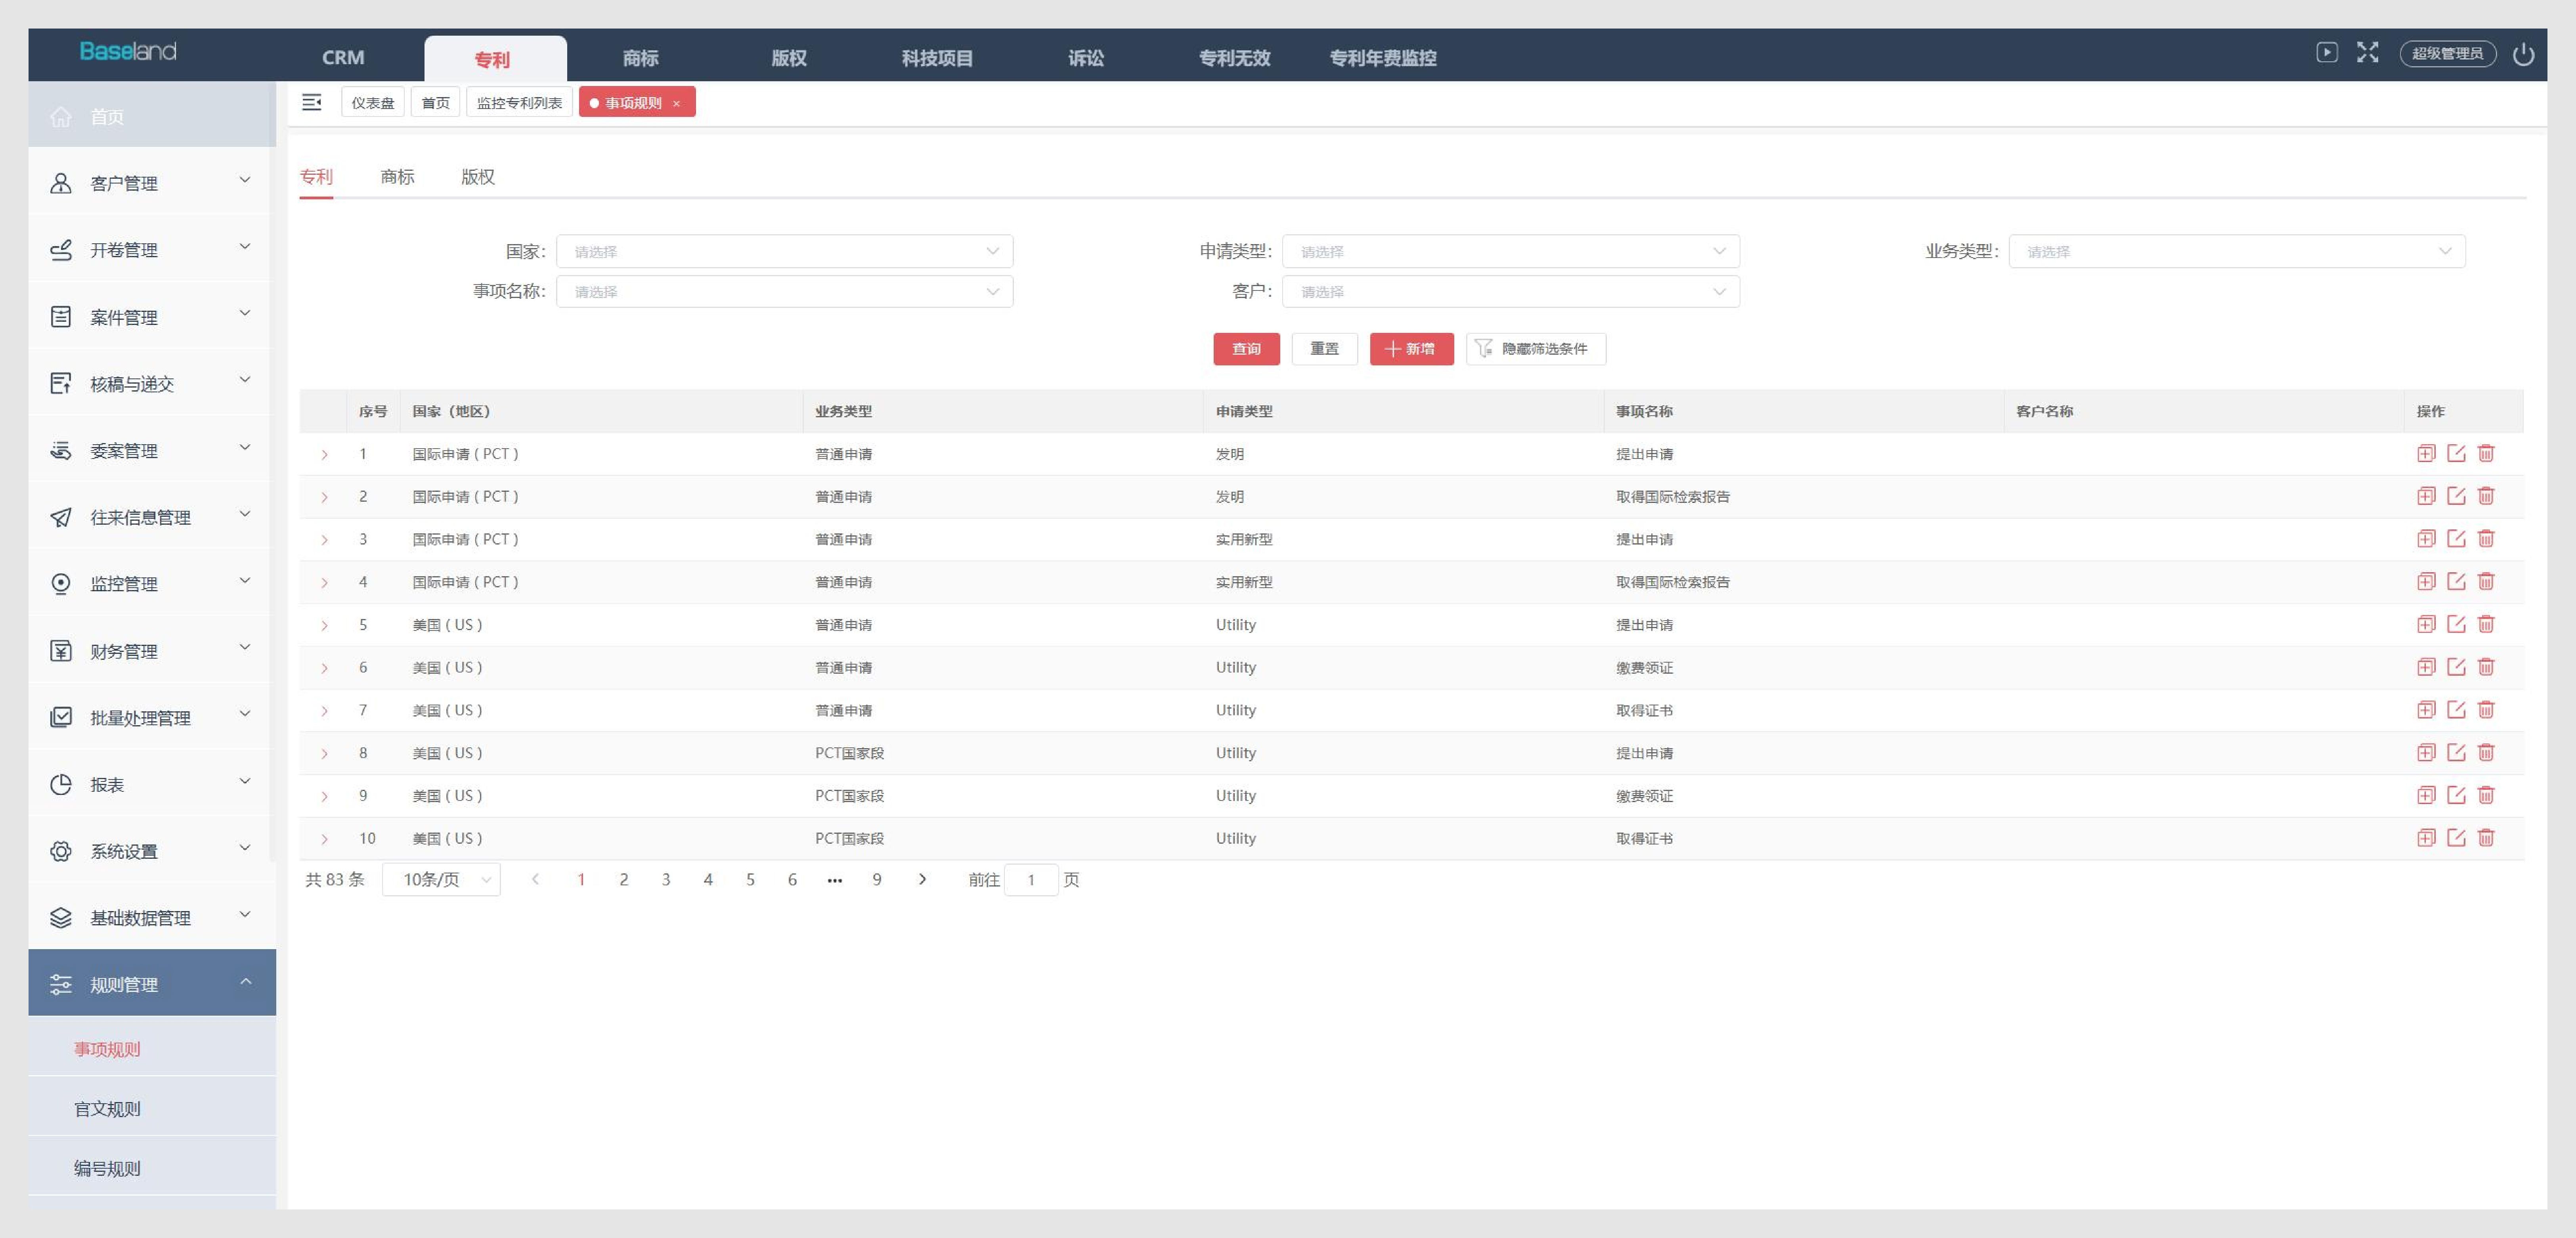The image size is (2576, 1238).
Task: Jump pages with the ellipsis button
Action: click(x=835, y=880)
